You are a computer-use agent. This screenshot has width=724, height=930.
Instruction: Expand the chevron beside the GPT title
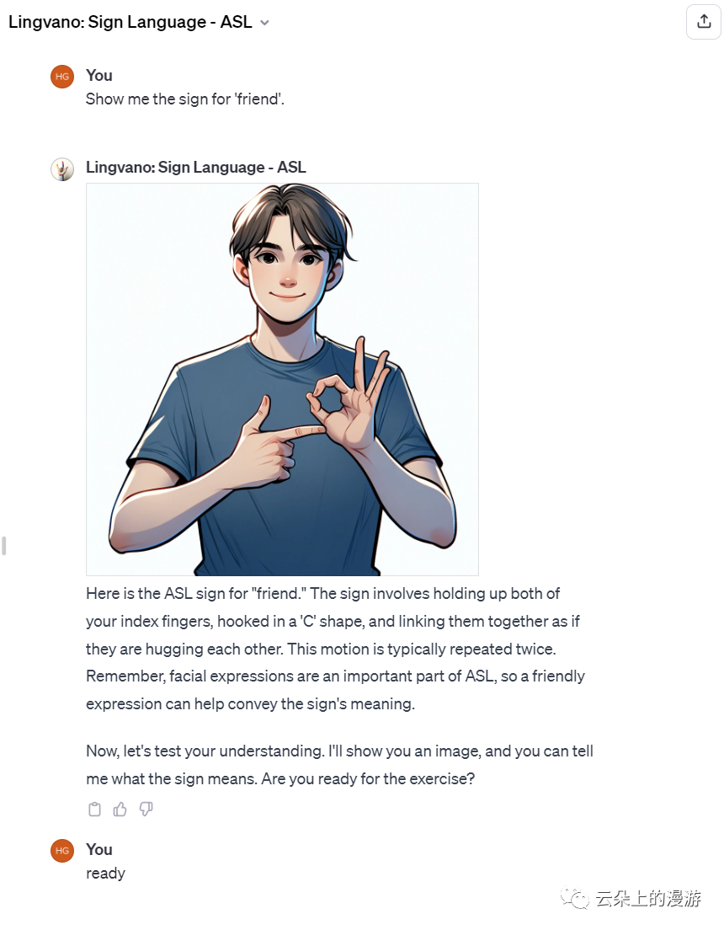point(264,23)
